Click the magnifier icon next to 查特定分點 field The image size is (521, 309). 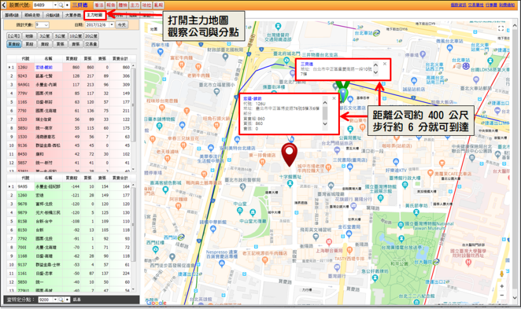point(61,299)
